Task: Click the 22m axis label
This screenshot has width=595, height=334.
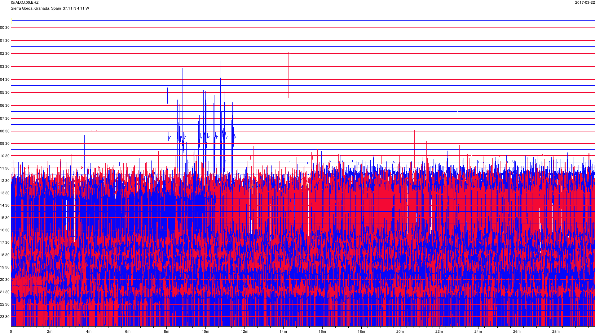Action: (x=439, y=332)
